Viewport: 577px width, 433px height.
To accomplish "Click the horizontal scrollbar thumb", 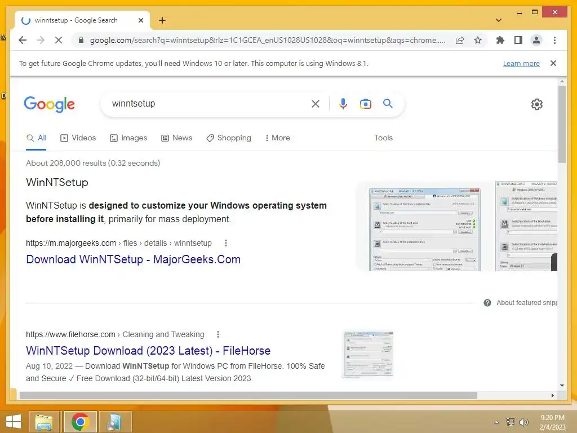I will [x=248, y=395].
